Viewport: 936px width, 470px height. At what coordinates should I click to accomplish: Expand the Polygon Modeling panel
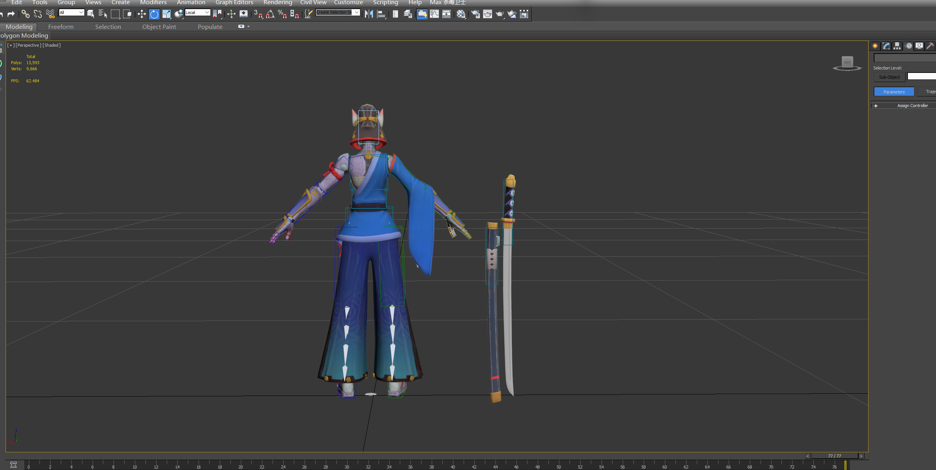pos(24,36)
